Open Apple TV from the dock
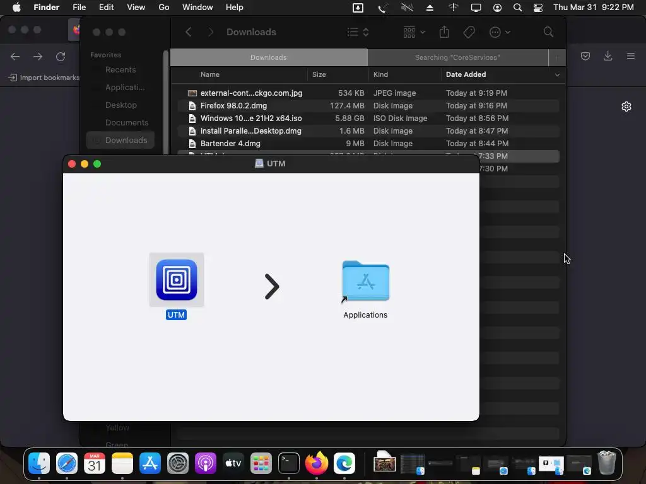Screen dimensions: 646x484 233,463
